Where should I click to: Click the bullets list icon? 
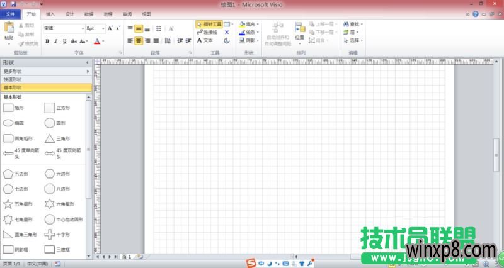[159, 29]
